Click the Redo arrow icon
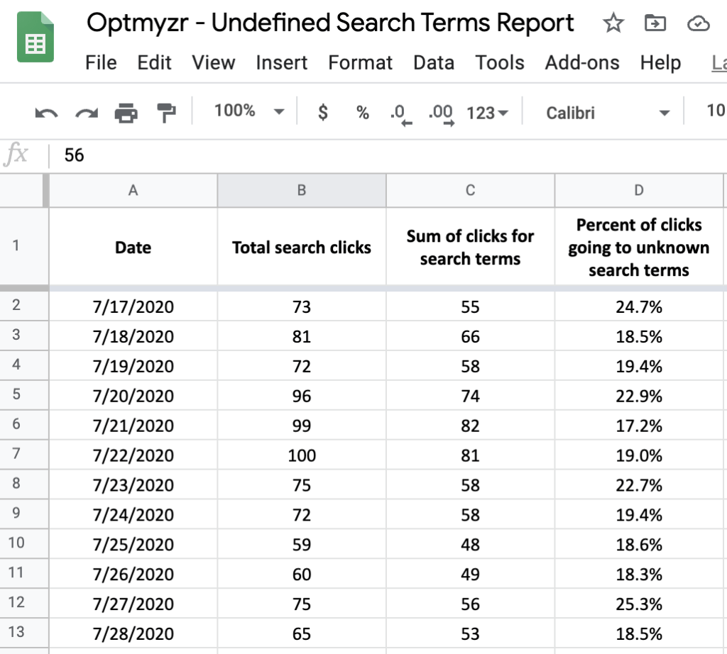The width and height of the screenshot is (727, 654). point(87,113)
